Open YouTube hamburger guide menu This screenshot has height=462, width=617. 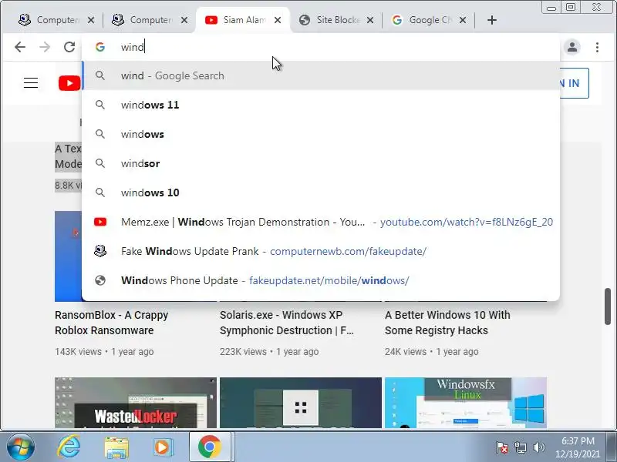click(31, 83)
